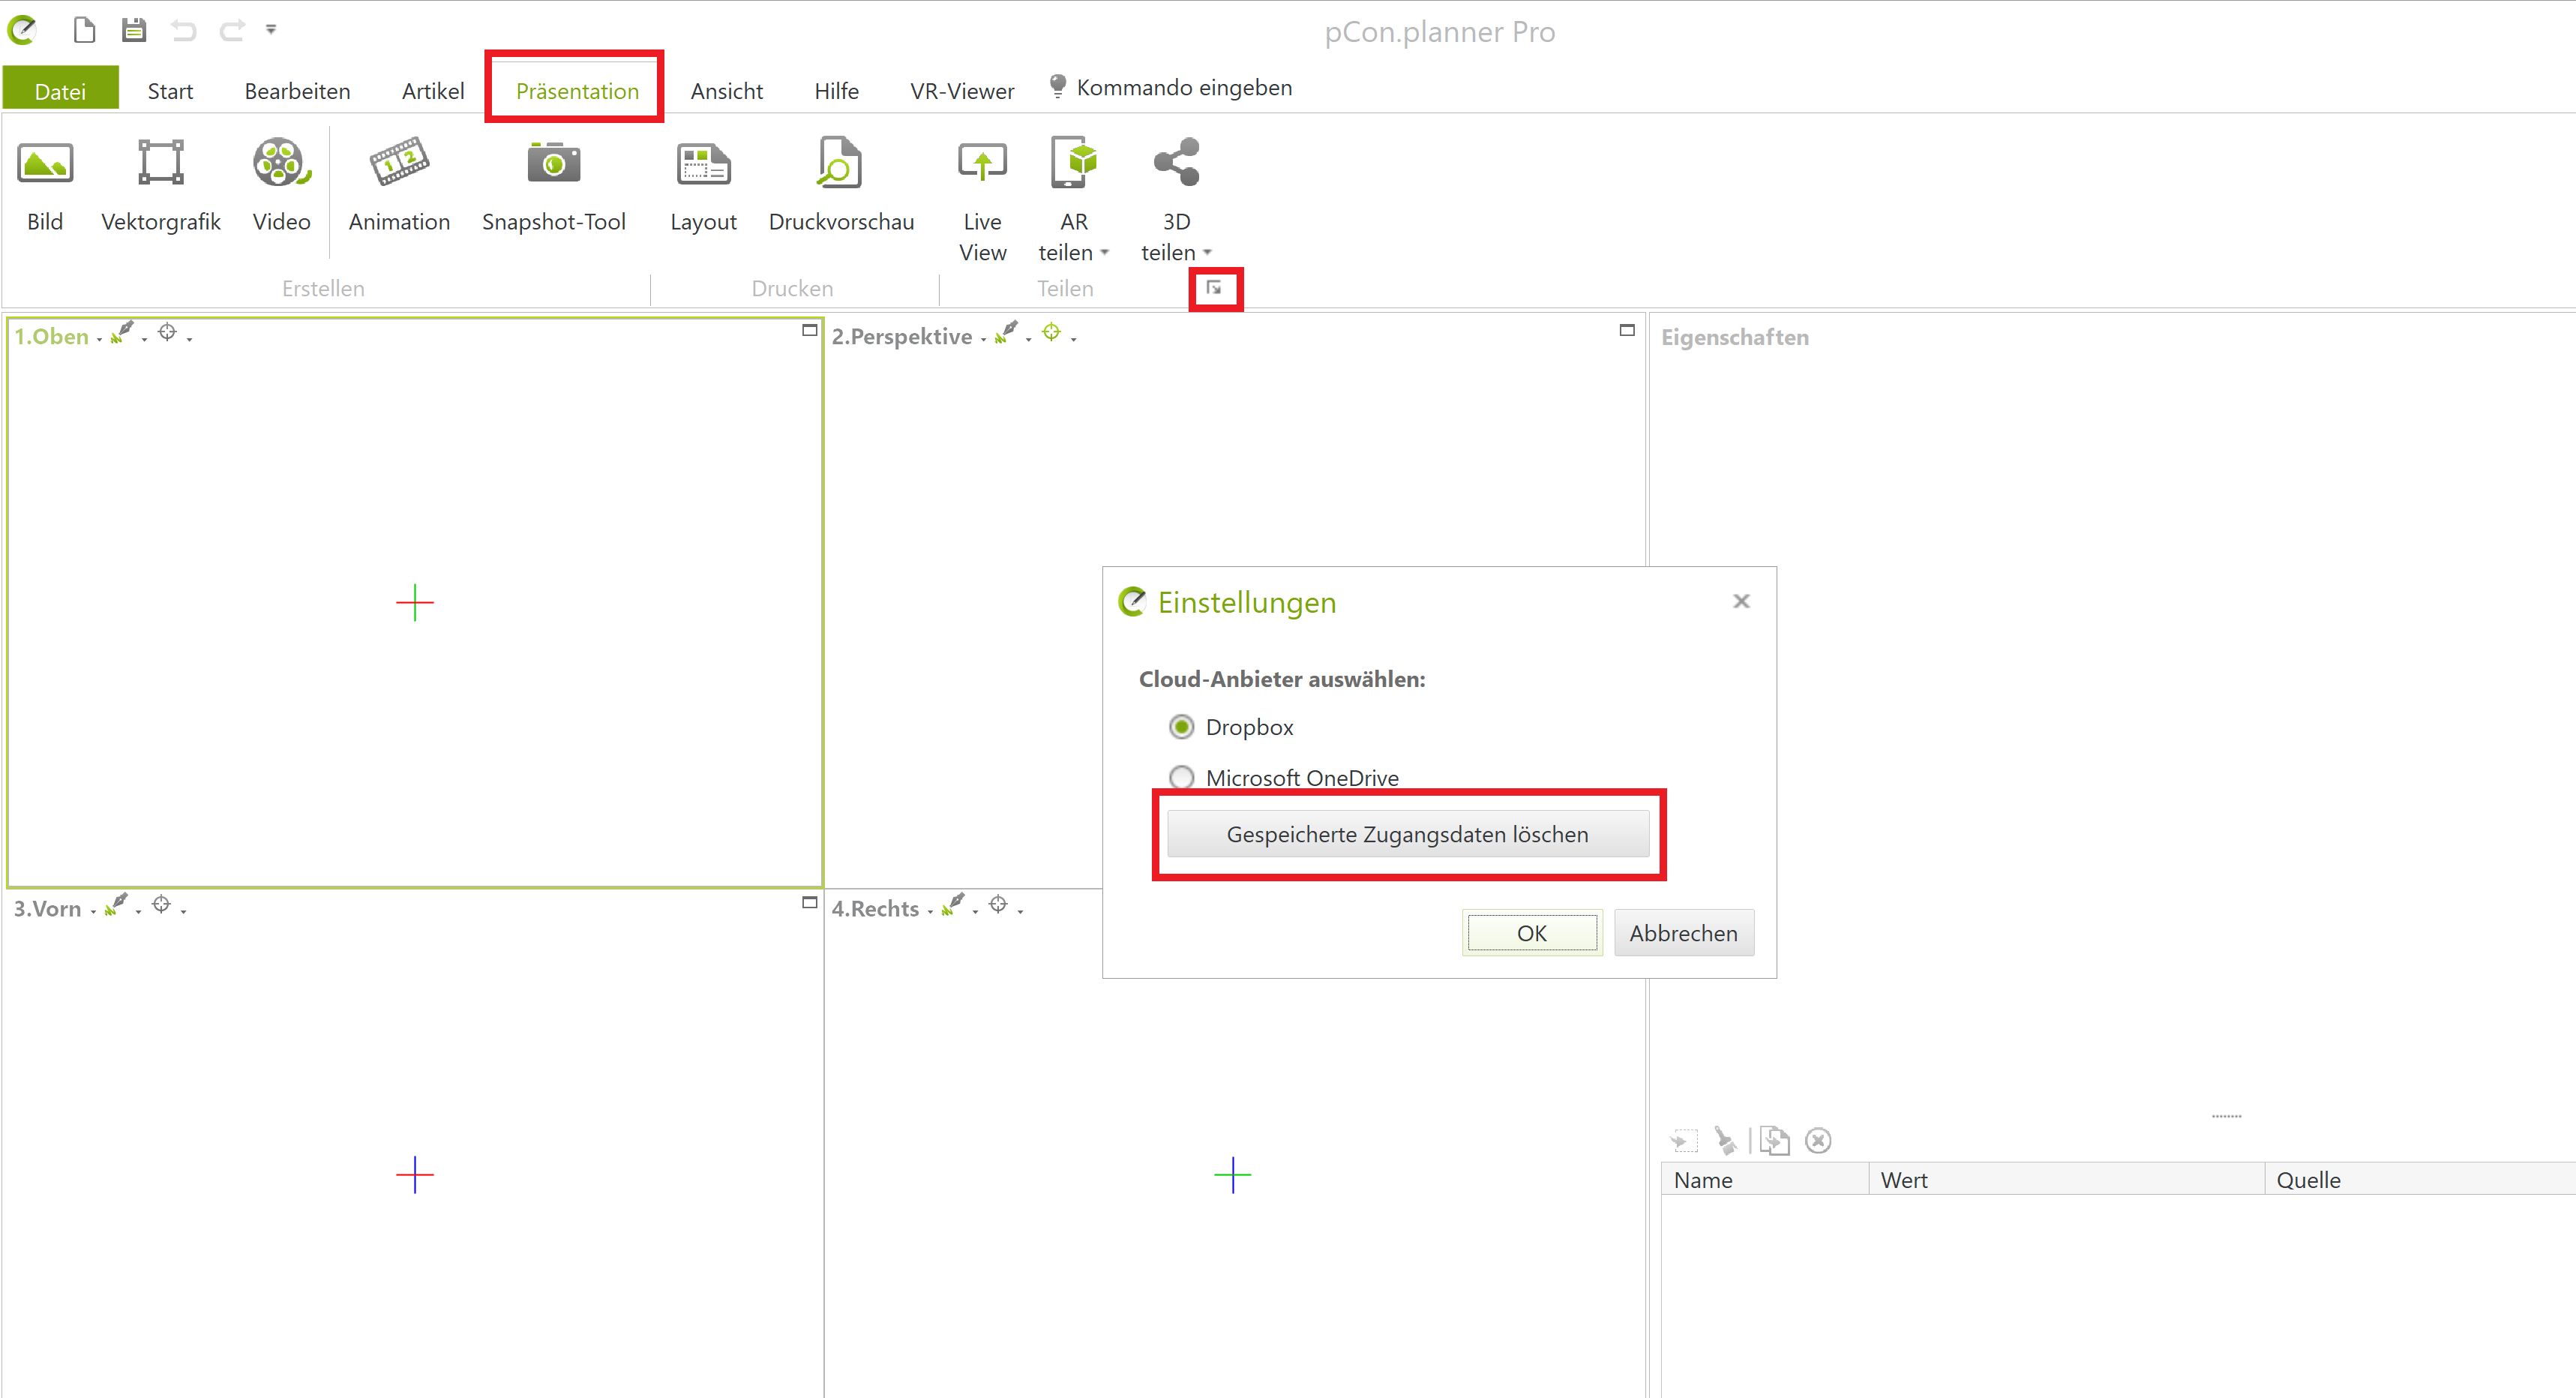2576x1398 pixels.
Task: Click the copy-properties icon below Eigenschaften
Action: tap(1775, 1140)
